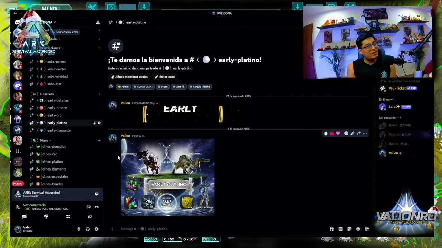Open the dinos-diamante channel
Image resolution: width=442 pixels, height=248 pixels.
[x=65, y=169]
